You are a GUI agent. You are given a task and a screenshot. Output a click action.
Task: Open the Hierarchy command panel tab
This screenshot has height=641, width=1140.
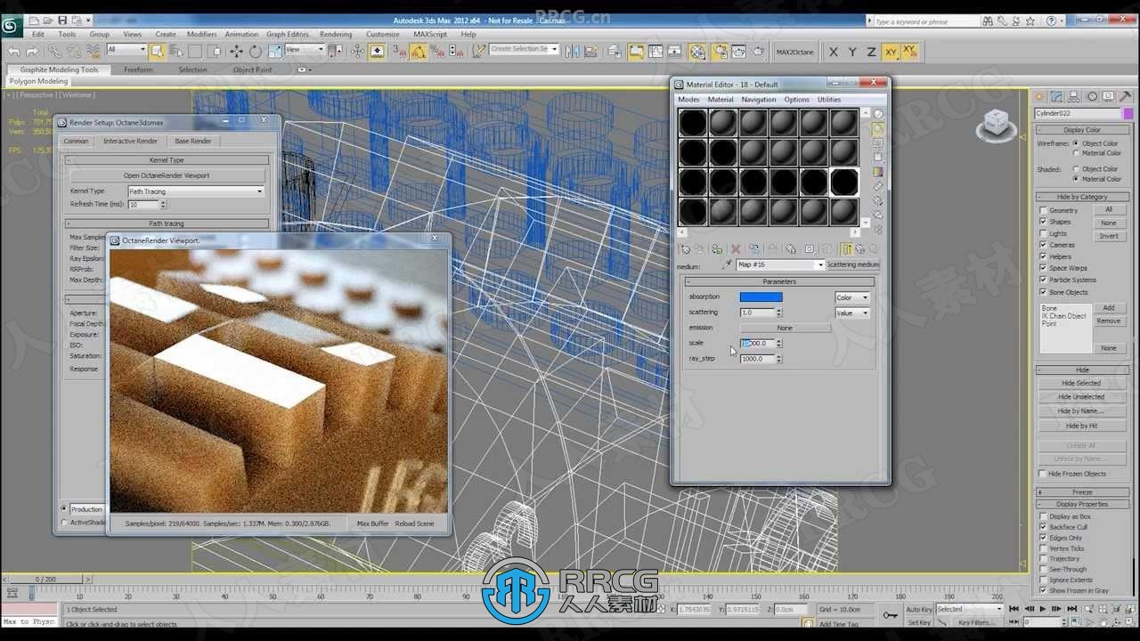tap(1075, 96)
